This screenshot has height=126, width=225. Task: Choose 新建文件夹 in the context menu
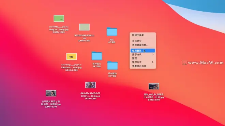coord(143,35)
